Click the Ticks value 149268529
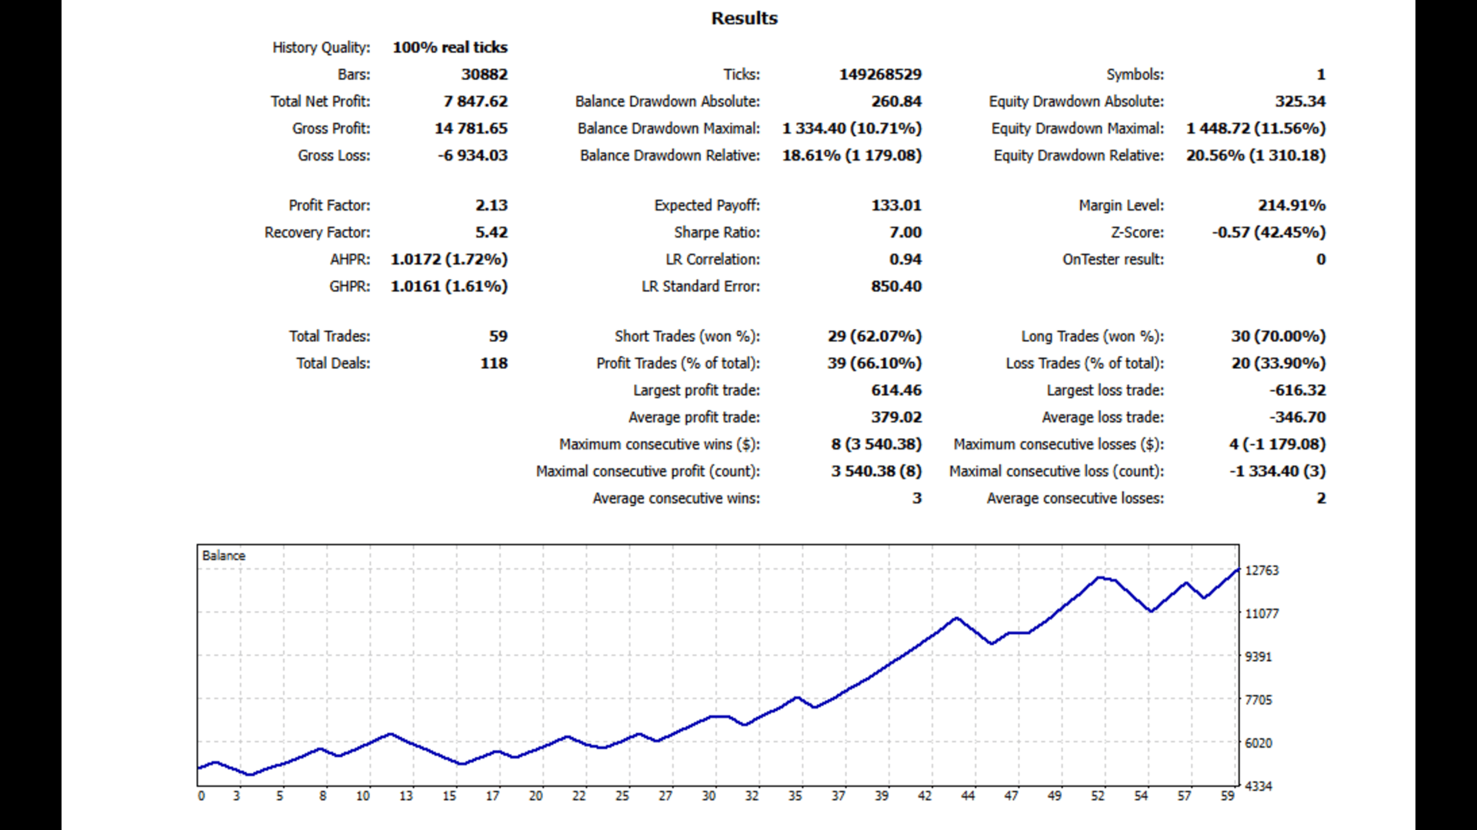1477x830 pixels. pyautogui.click(x=880, y=75)
